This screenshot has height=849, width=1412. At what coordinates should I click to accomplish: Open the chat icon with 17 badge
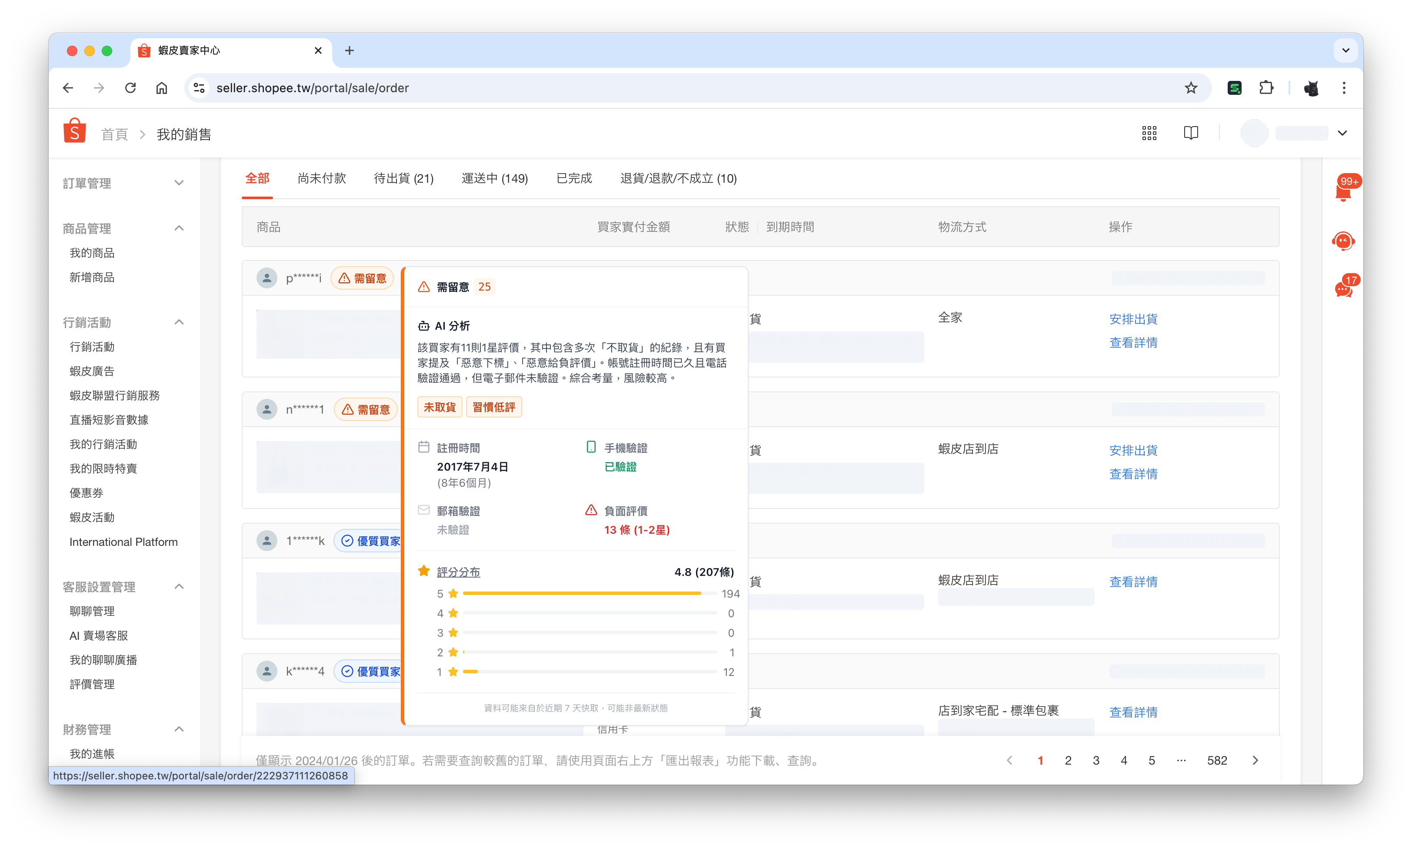click(1343, 289)
